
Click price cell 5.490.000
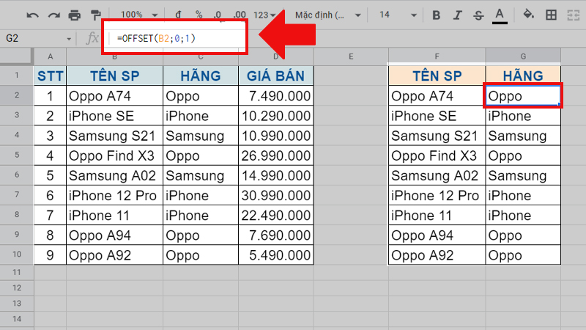click(276, 254)
